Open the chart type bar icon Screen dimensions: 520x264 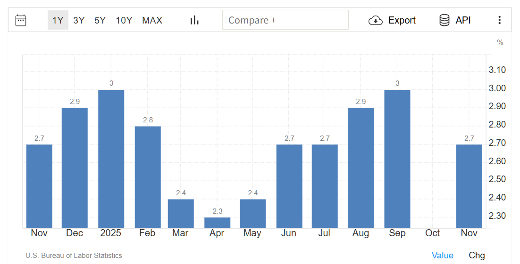tap(194, 20)
